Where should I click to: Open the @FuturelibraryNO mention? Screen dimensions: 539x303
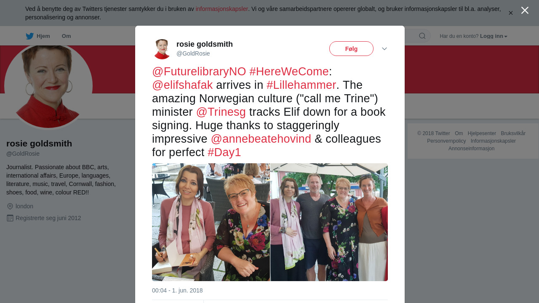point(199,72)
